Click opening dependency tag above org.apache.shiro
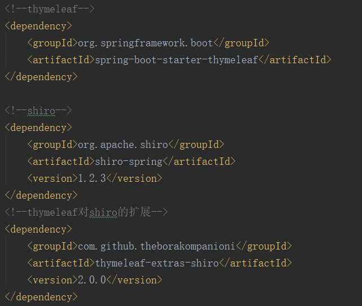 38,128
